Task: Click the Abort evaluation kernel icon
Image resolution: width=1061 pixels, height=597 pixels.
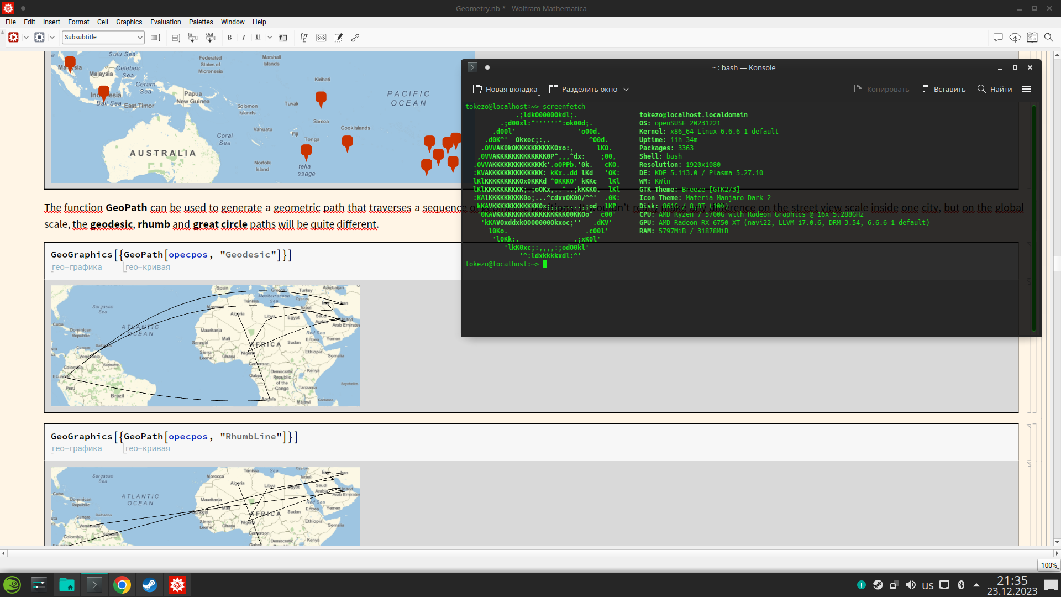Action: pyautogui.click(x=39, y=37)
